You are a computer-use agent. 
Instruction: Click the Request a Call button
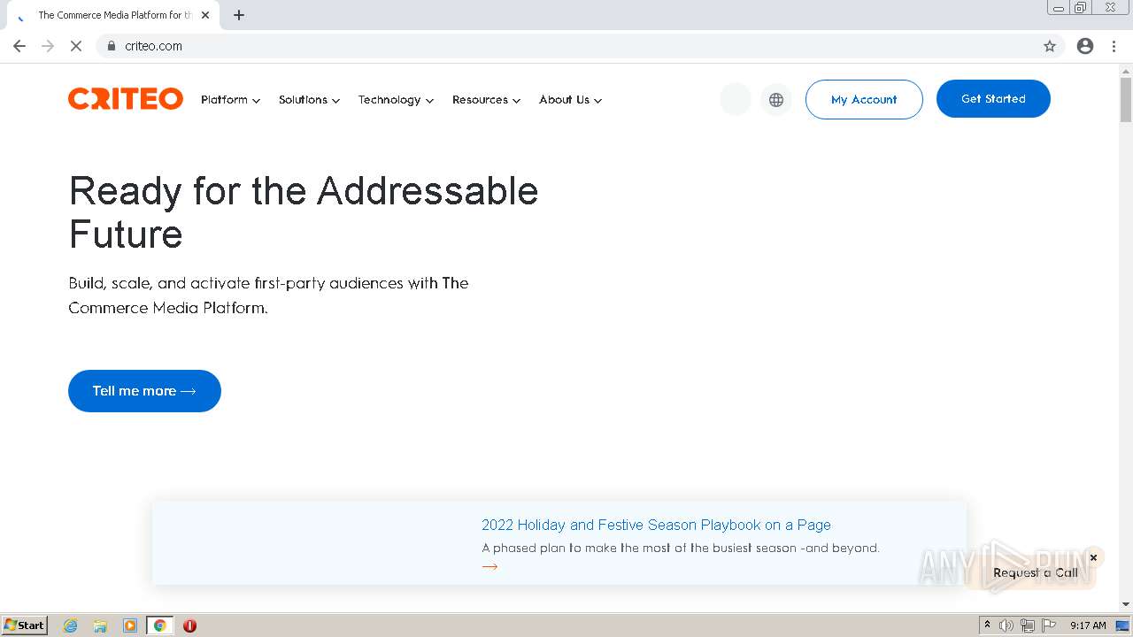(x=1036, y=572)
